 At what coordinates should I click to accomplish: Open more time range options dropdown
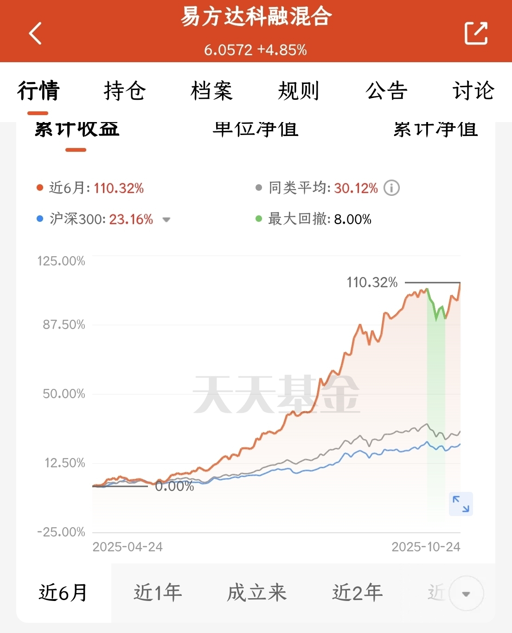point(466,594)
